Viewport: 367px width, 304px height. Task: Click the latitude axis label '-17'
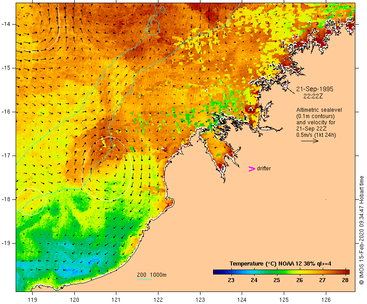(6, 156)
